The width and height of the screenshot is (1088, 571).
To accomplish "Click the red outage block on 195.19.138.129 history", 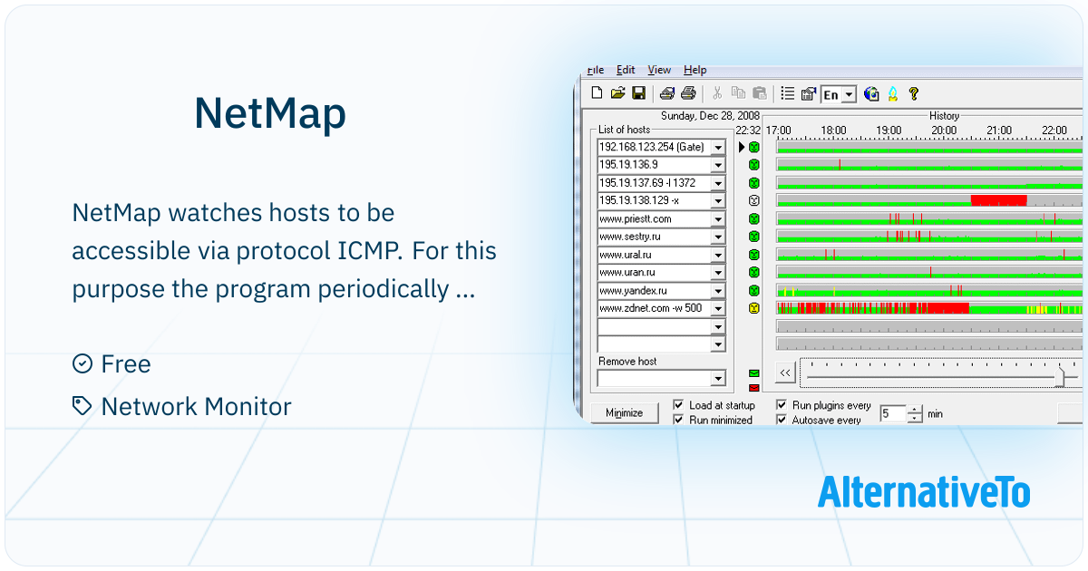I will (998, 200).
